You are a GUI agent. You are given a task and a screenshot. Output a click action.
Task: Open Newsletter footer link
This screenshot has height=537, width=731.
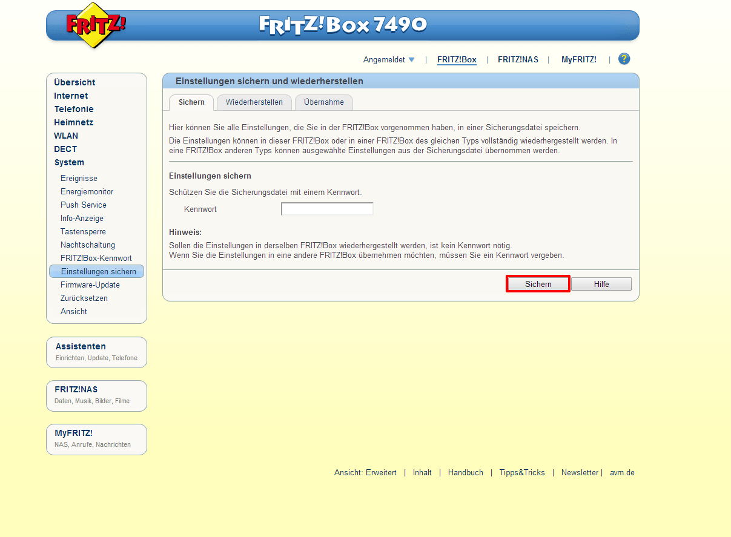(x=580, y=473)
